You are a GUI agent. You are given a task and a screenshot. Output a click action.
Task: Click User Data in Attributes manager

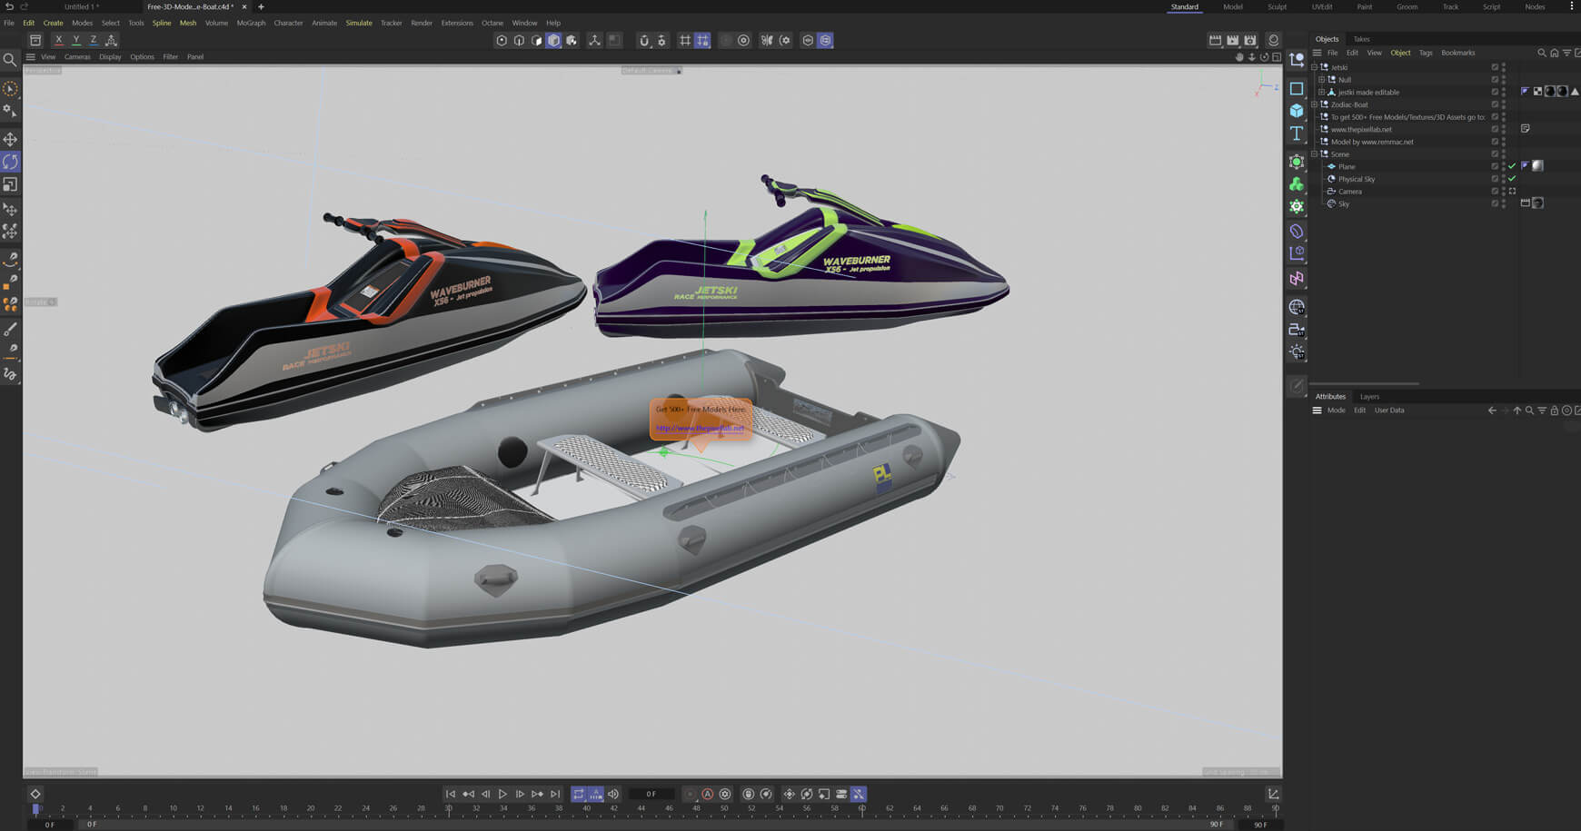[1389, 411]
